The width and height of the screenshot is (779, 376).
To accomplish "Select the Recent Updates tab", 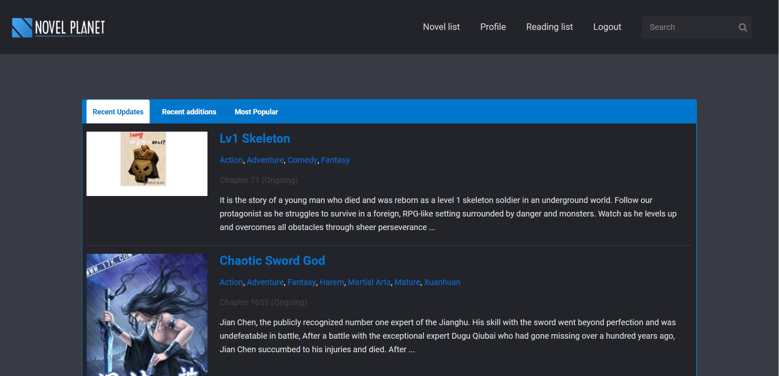I will [x=118, y=112].
